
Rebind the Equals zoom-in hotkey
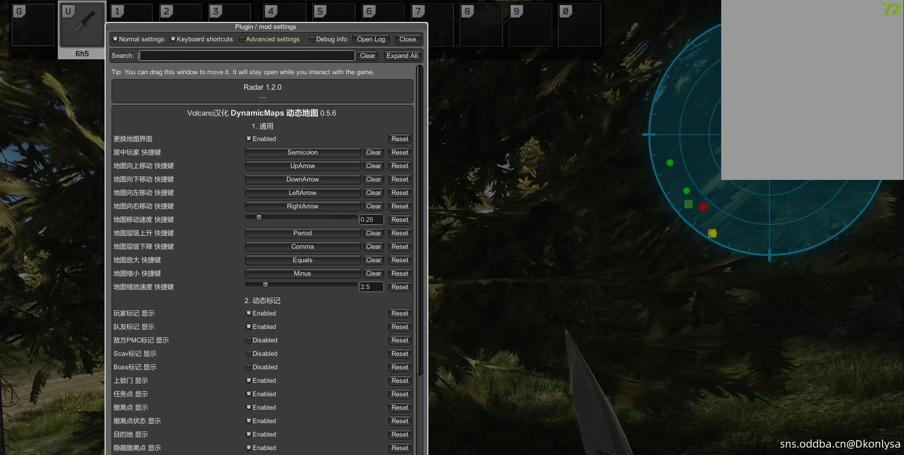point(303,260)
